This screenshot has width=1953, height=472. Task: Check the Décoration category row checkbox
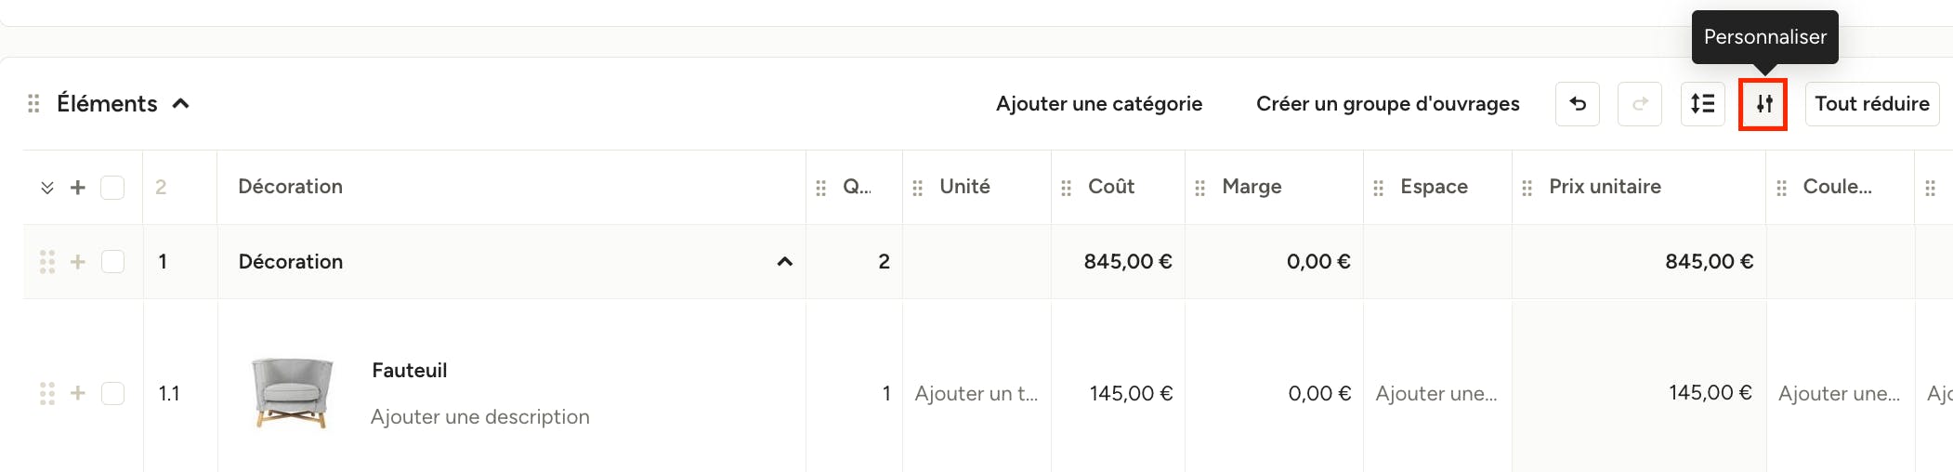click(x=112, y=262)
